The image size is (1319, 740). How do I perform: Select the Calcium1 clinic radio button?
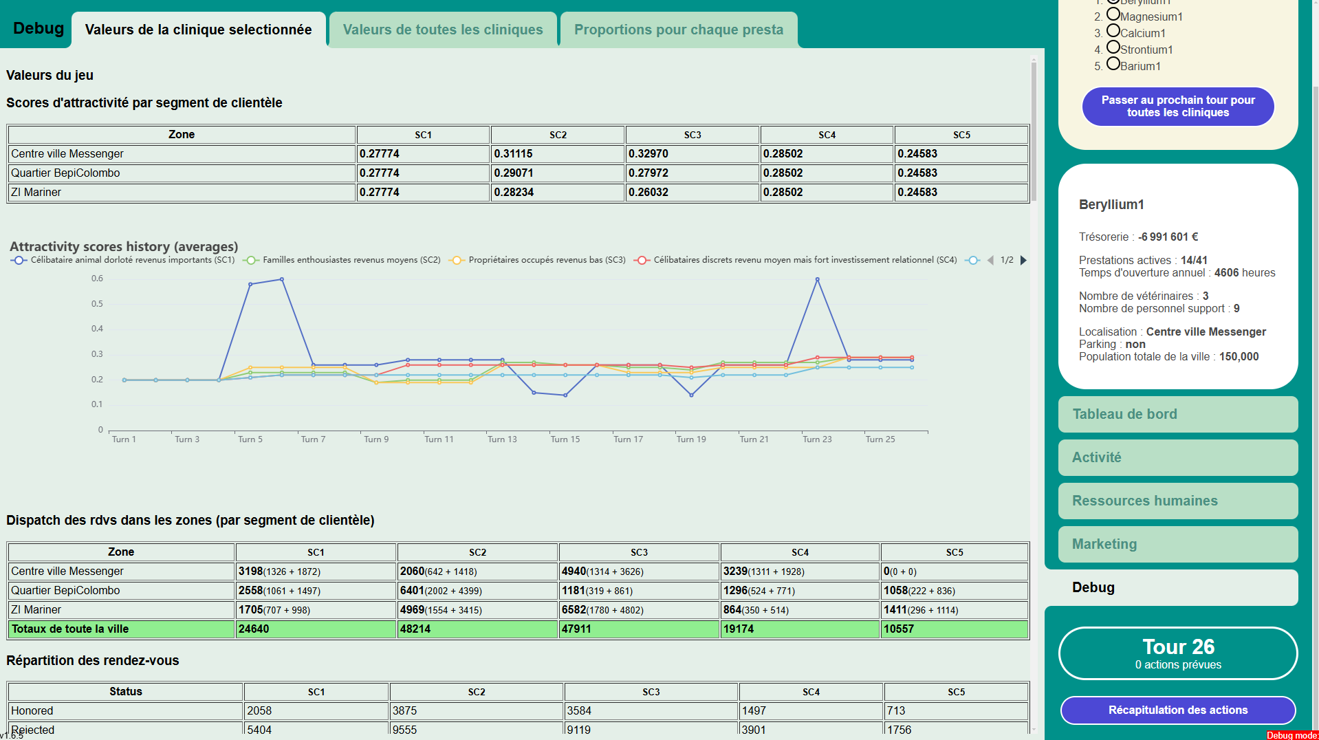pyautogui.click(x=1113, y=31)
